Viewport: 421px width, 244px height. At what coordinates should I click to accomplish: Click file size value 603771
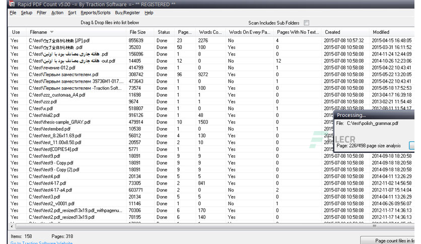(x=136, y=190)
